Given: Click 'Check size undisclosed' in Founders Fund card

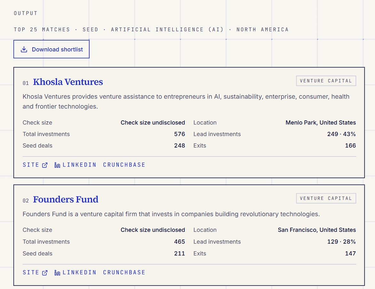Looking at the screenshot, I should click(153, 230).
